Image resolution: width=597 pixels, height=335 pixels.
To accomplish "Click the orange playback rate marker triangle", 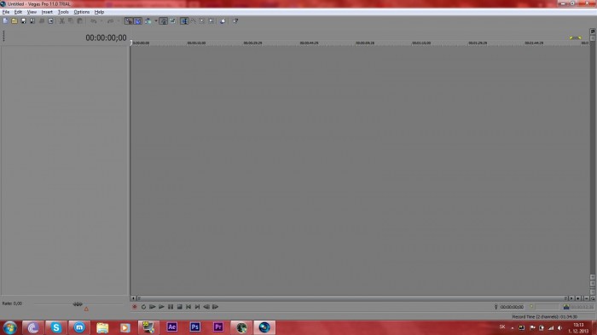I will pyautogui.click(x=86, y=309).
